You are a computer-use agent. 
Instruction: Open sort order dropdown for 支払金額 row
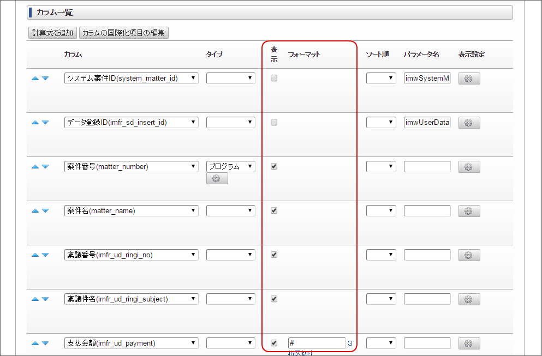click(x=381, y=343)
